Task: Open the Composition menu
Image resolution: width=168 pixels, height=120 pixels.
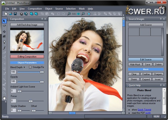Action: point(35,9)
